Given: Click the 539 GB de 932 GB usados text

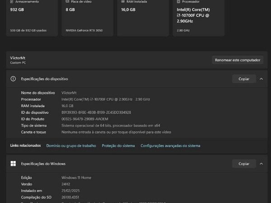Looking at the screenshot, I should click(28, 30).
